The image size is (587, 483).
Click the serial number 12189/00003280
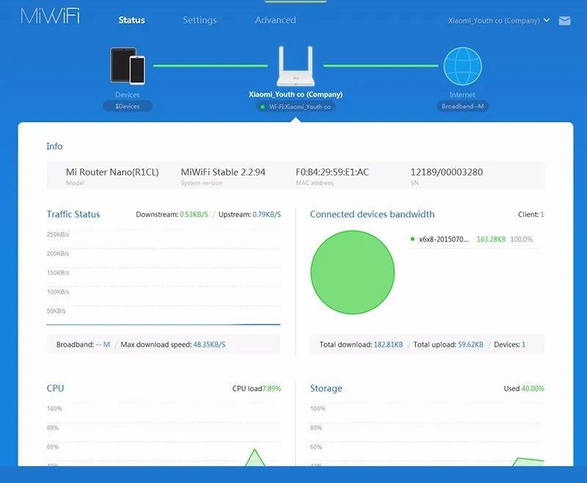[x=447, y=172]
